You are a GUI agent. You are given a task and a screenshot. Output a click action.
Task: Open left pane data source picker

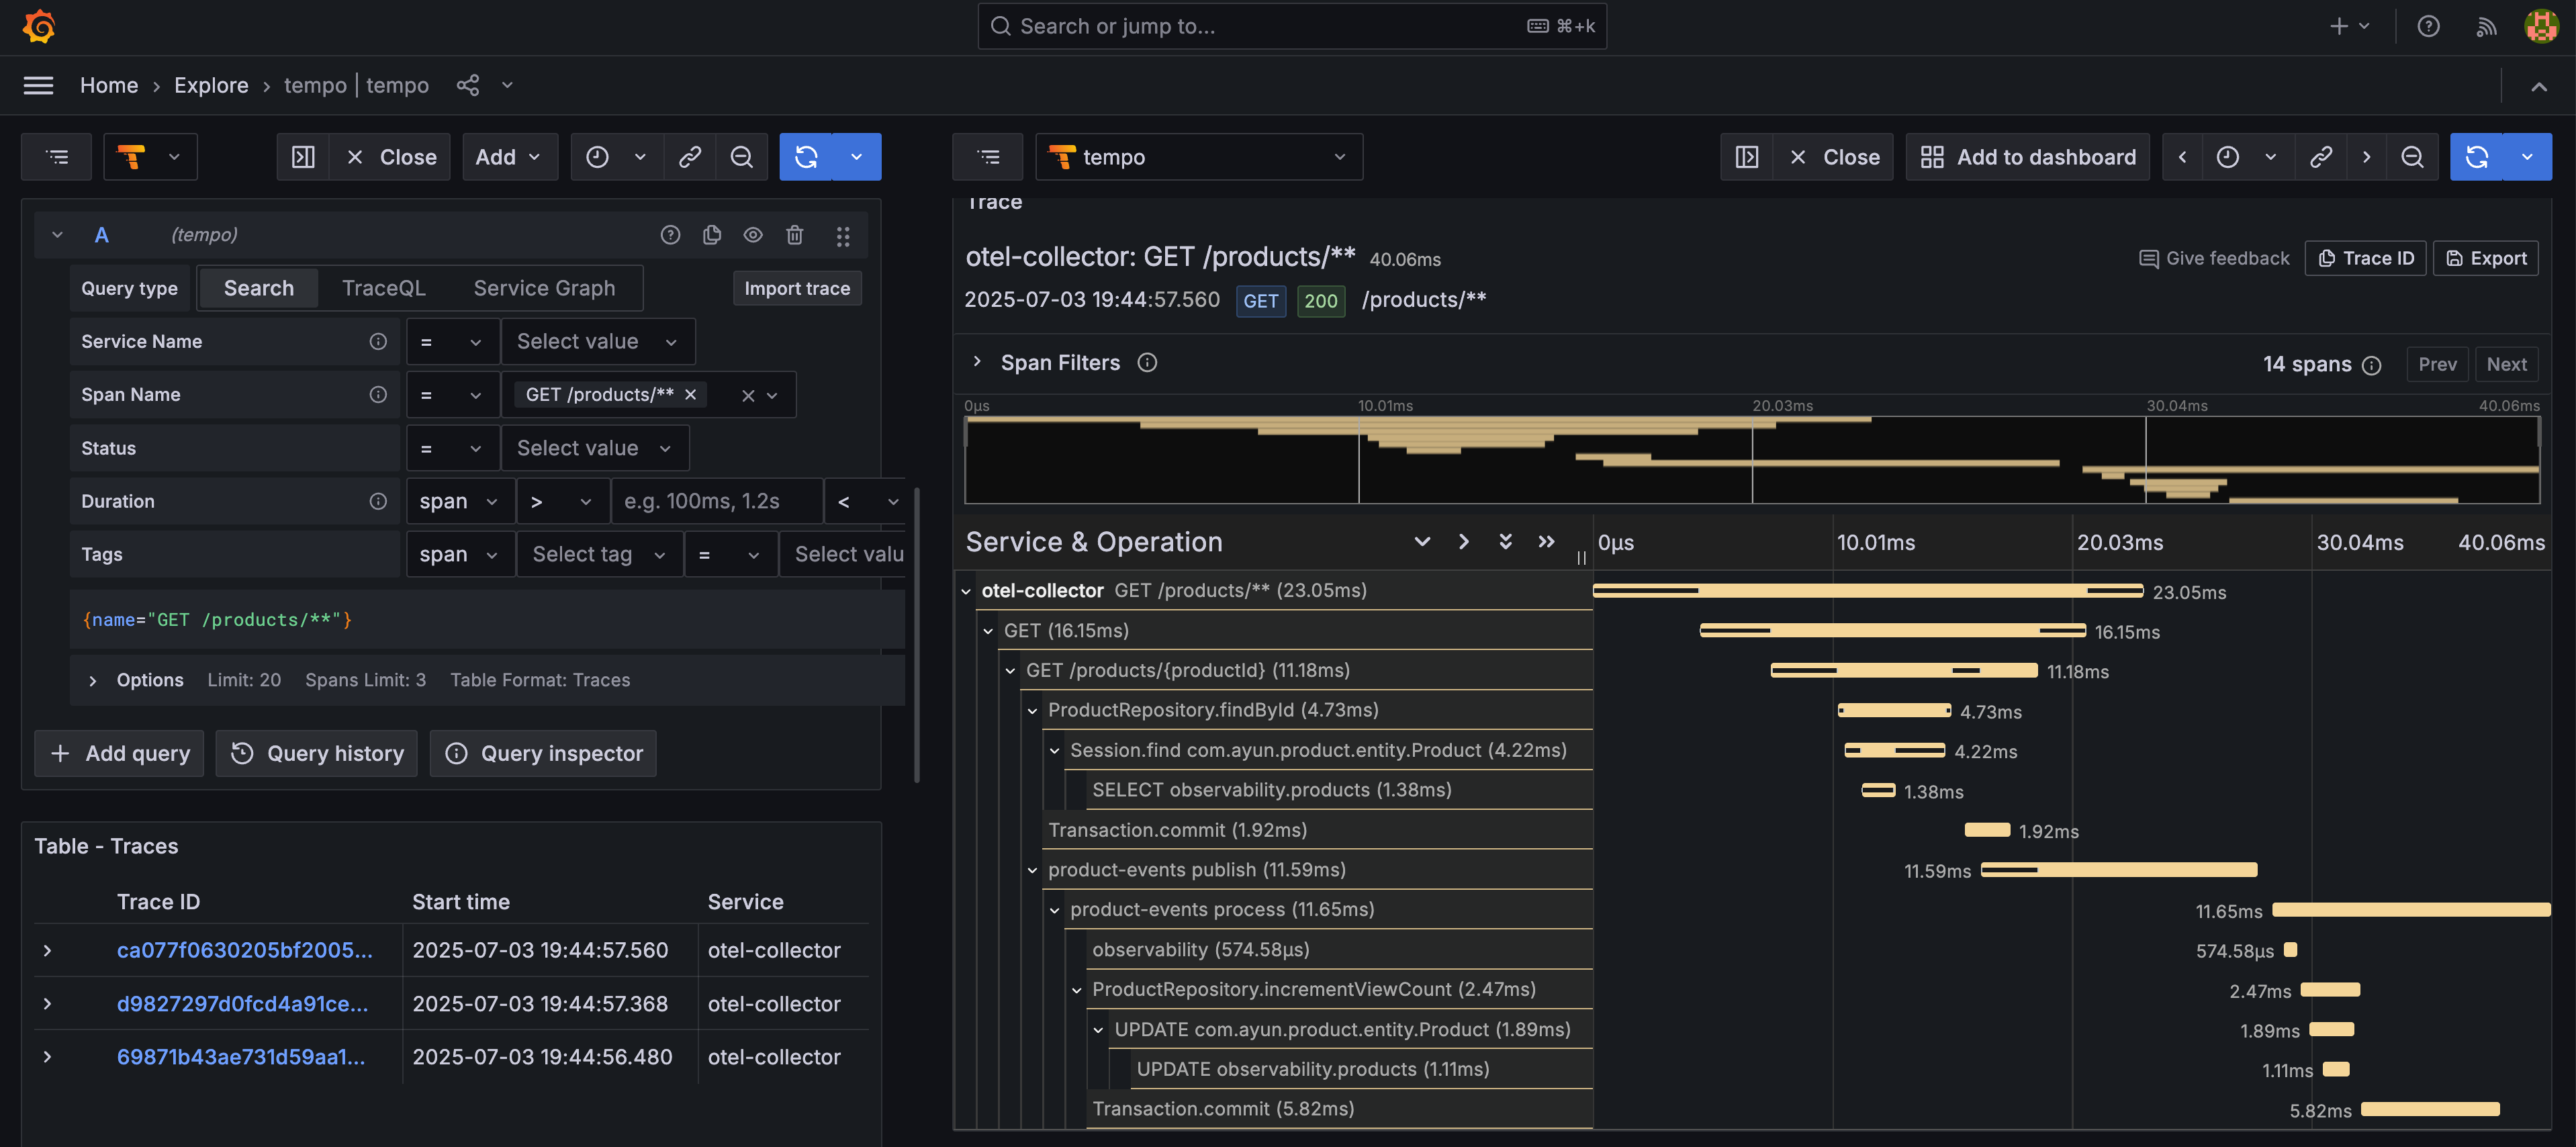150,157
